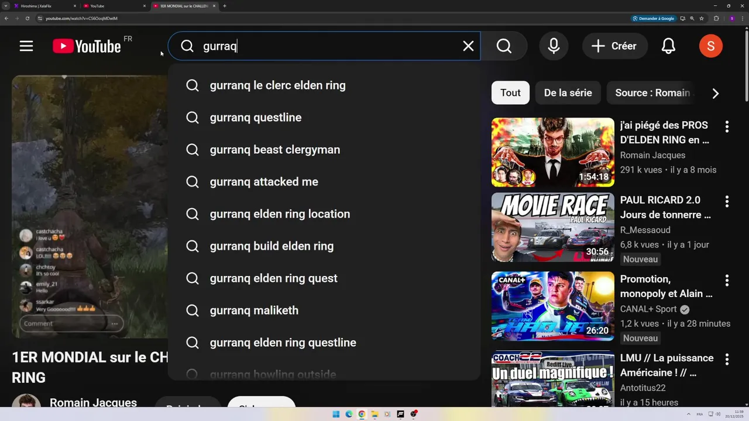Viewport: 749px width, 421px height.
Task: Launch Microsoft Edge from the taskbar
Action: 349,414
